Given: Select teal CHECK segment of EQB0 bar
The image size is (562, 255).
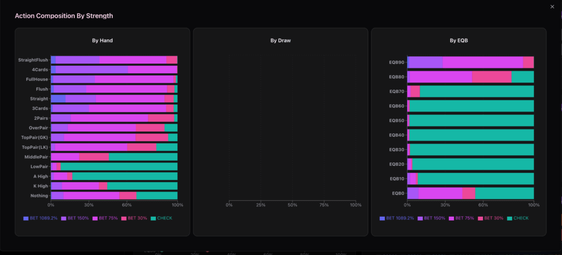Looking at the screenshot, I should (x=504, y=193).
